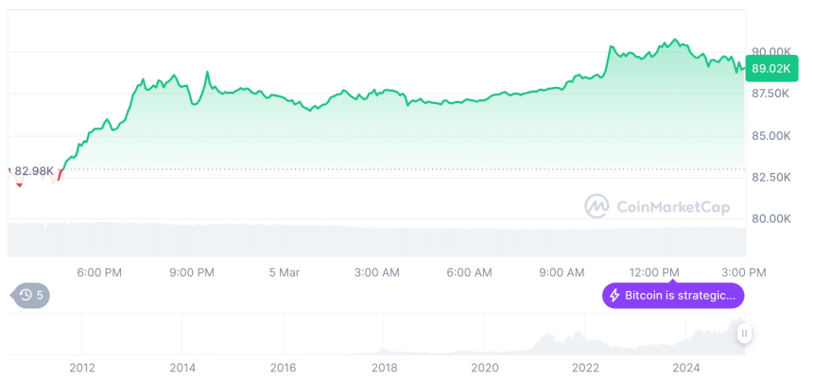This screenshot has width=813, height=379.
Task: Click the lightning bolt news icon
Action: (614, 296)
